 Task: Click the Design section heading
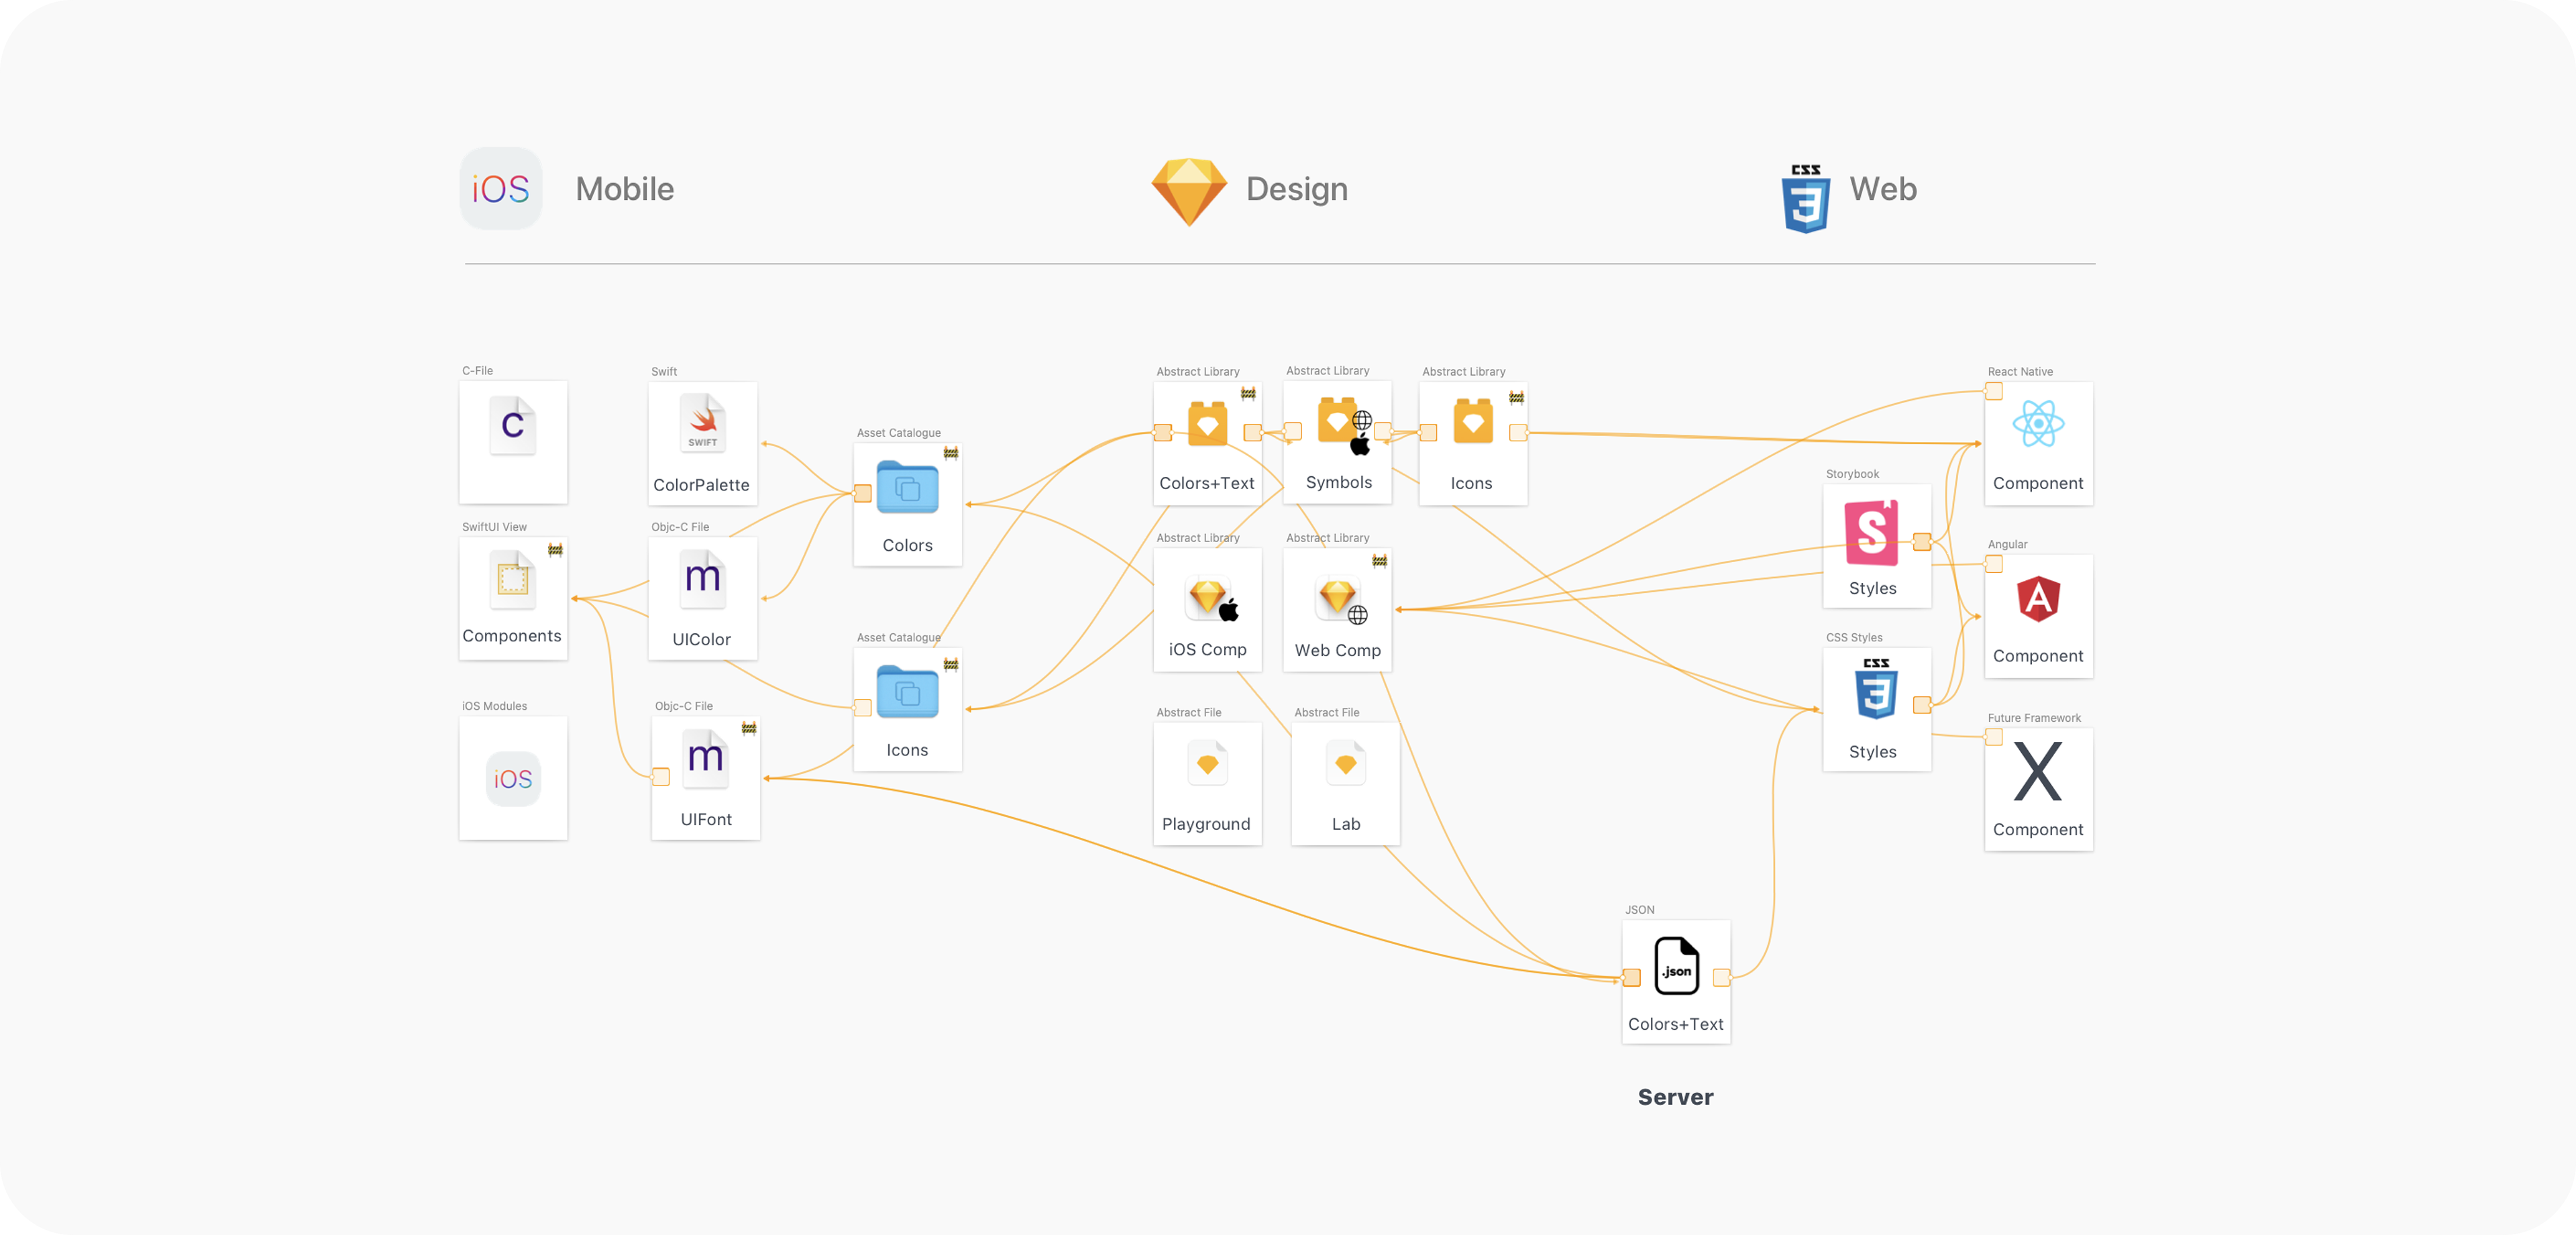tap(1297, 189)
